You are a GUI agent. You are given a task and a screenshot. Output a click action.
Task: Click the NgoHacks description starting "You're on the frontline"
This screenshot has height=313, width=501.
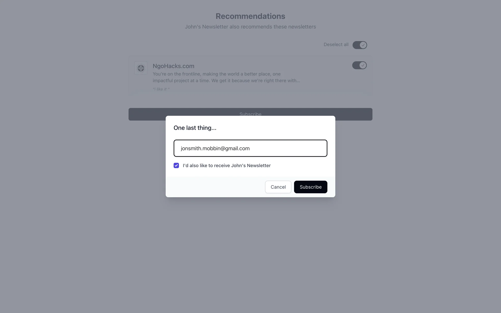(226, 77)
